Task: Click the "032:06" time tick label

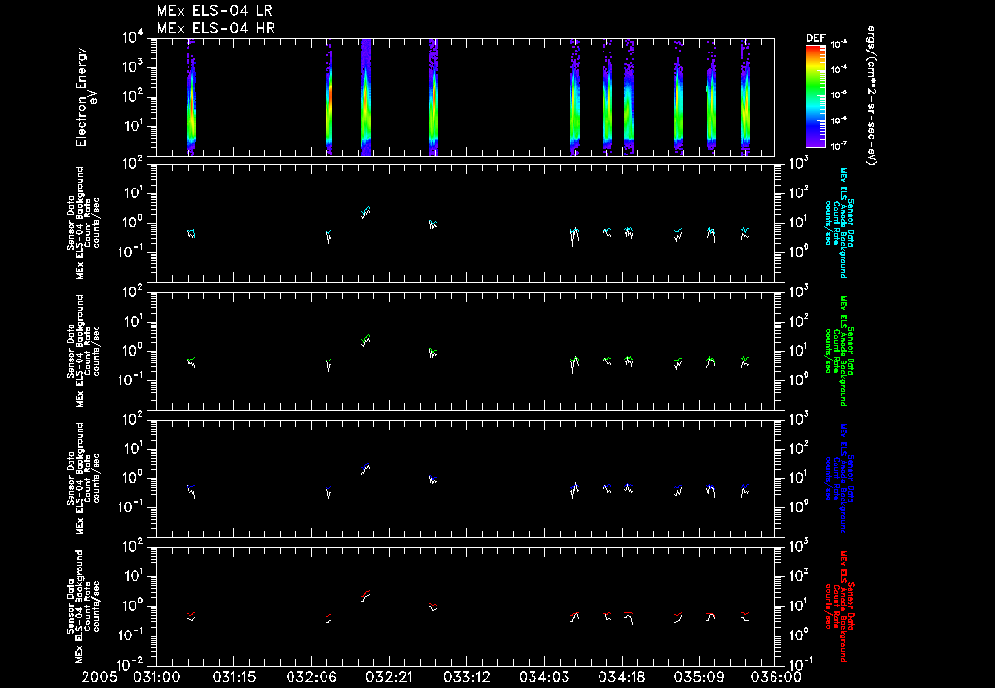Action: click(311, 678)
